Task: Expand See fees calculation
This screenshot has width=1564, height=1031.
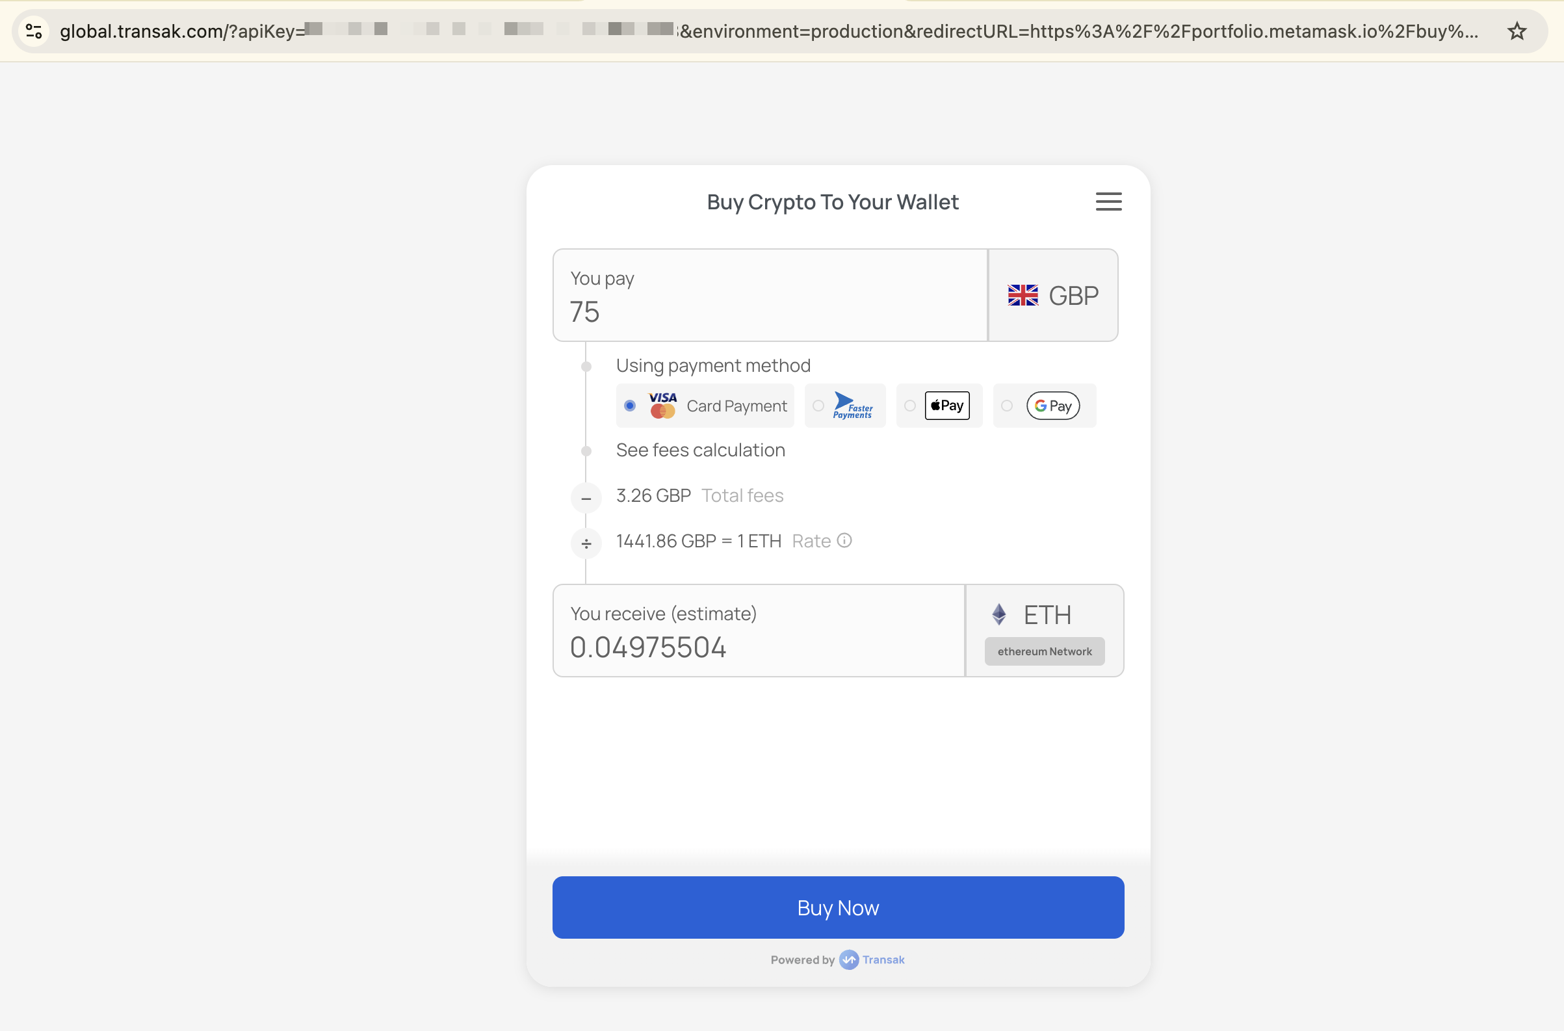Action: click(700, 450)
